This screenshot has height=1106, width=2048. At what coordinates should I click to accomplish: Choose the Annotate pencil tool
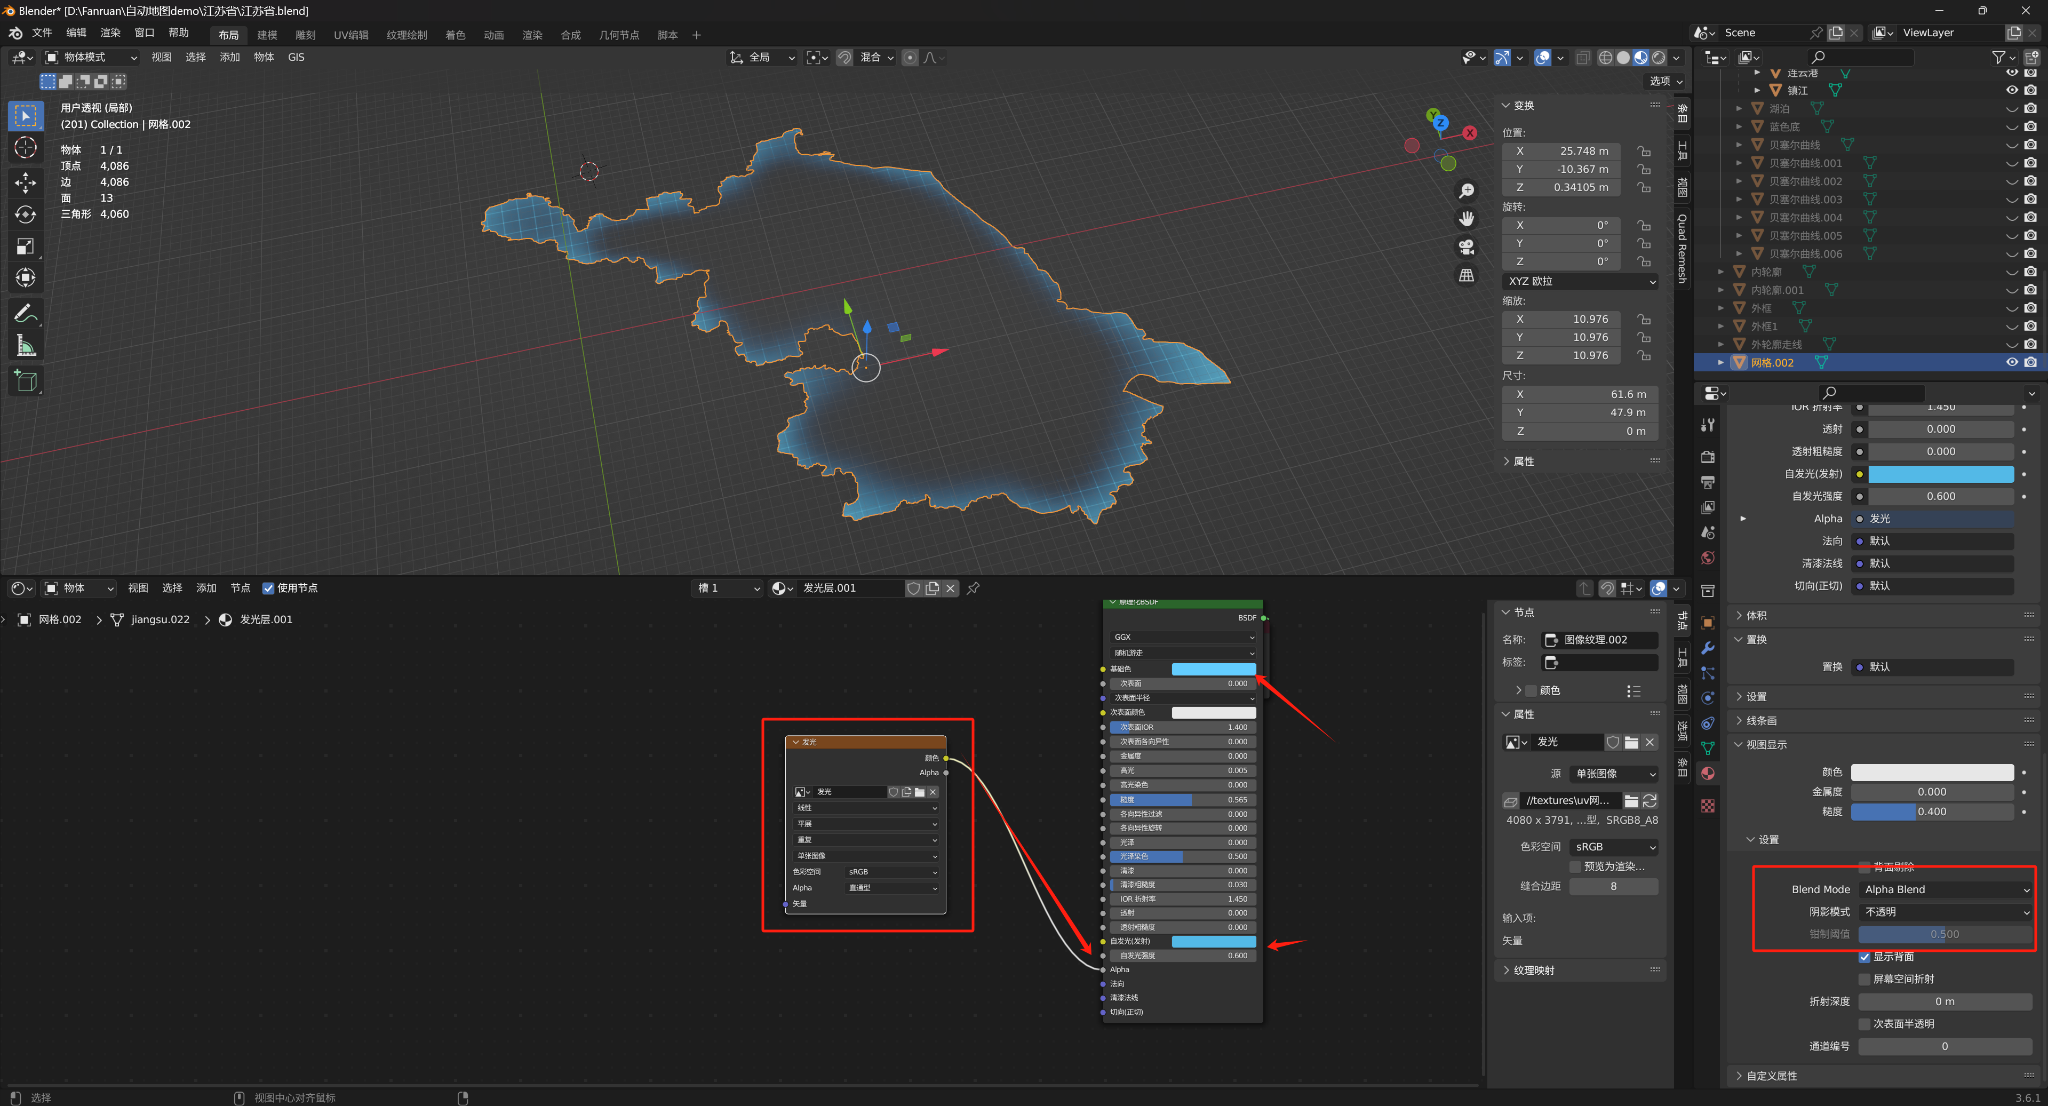point(26,314)
